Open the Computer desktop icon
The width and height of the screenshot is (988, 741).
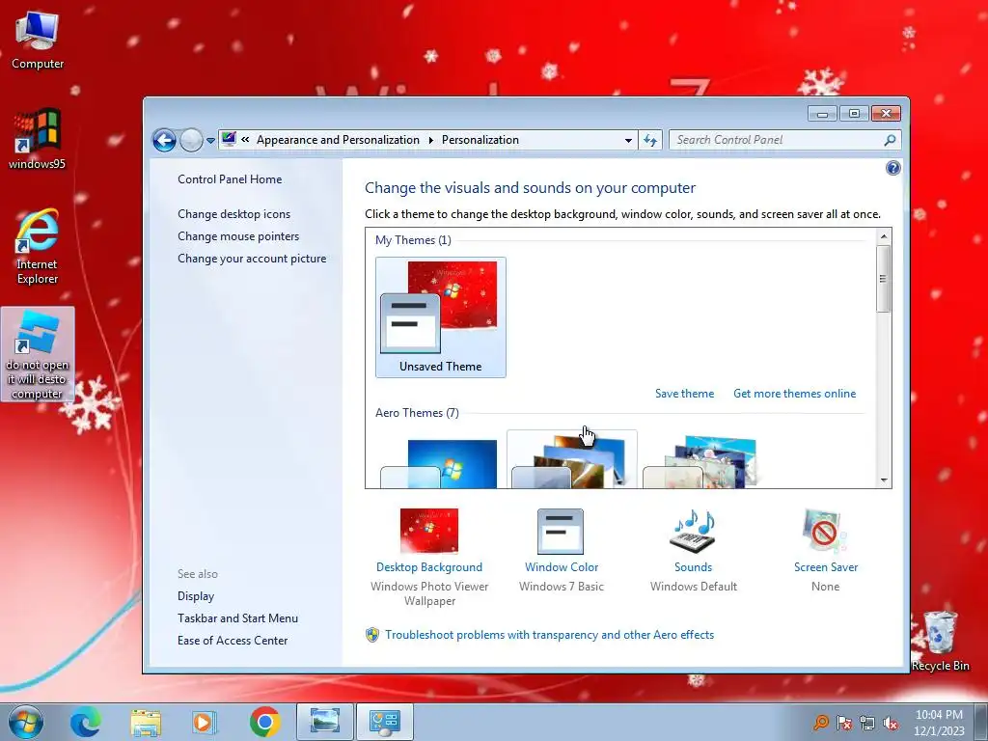coord(38,41)
